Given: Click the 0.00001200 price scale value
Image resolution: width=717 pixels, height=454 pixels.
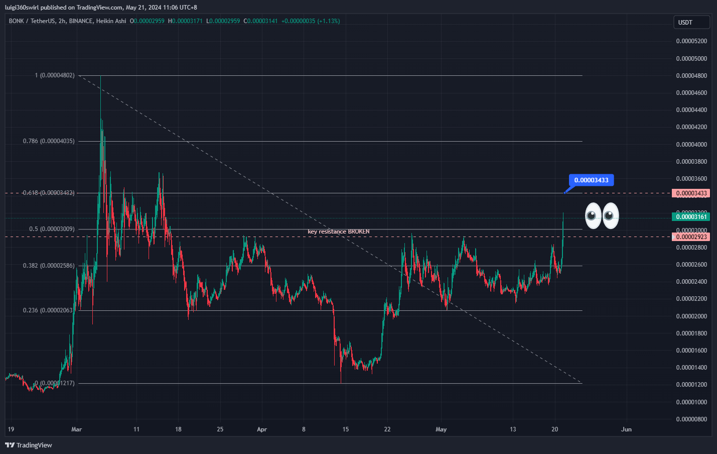Looking at the screenshot, I should (691, 385).
